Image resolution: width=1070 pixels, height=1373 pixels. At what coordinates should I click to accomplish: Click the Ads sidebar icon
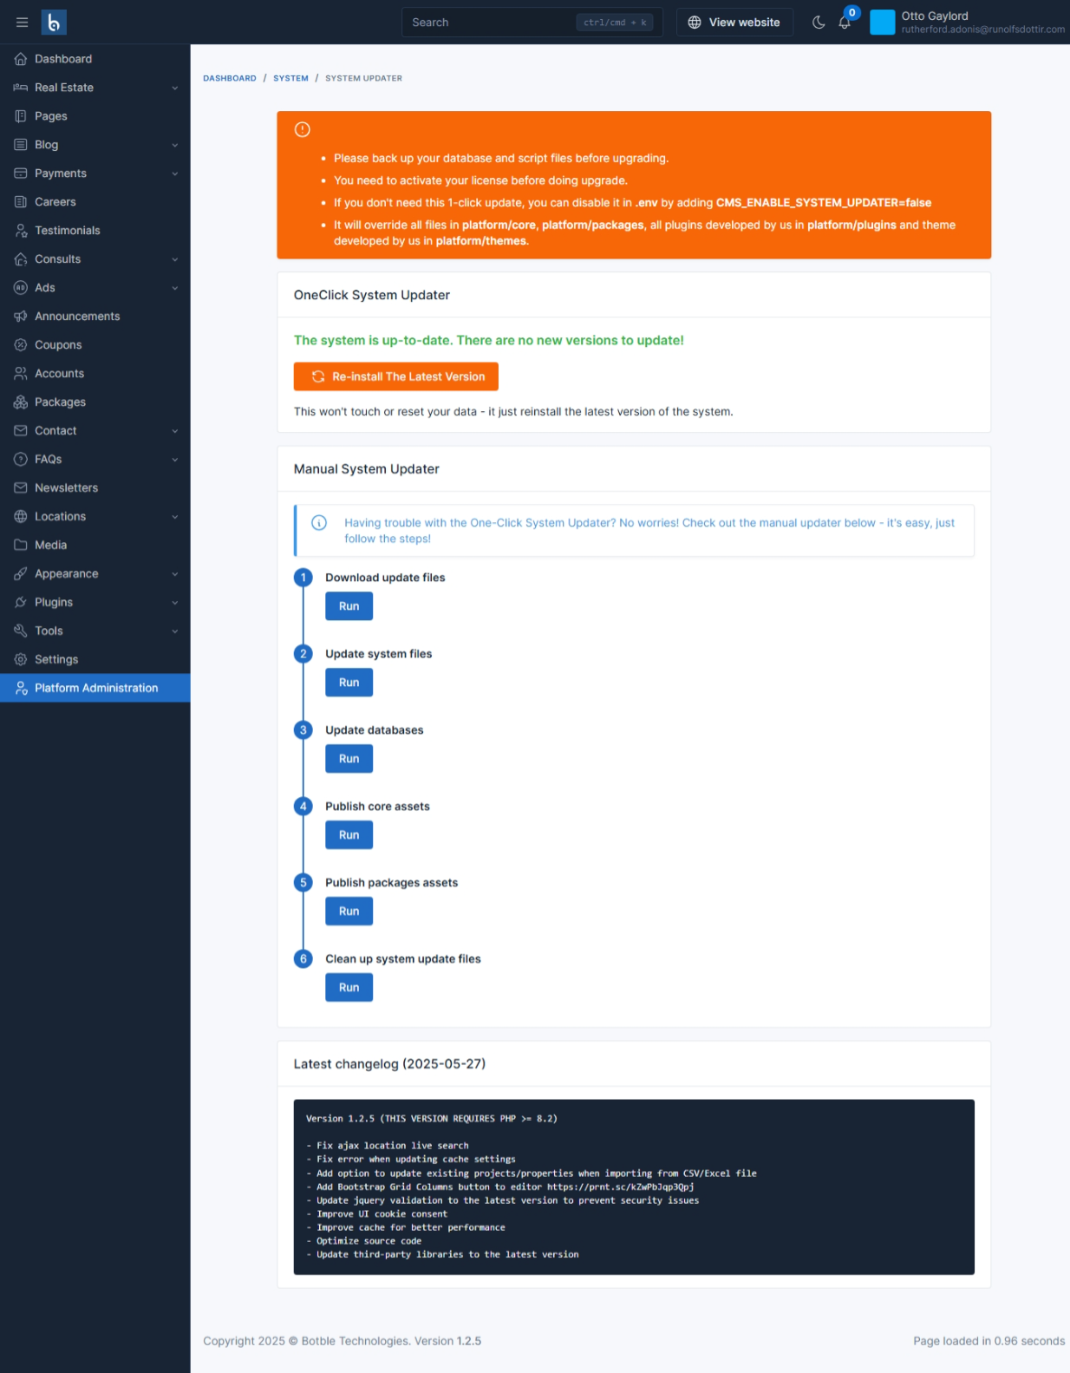21,288
